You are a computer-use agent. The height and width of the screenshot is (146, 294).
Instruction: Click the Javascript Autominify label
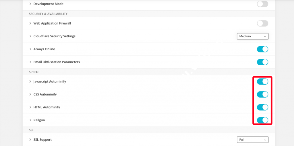tap(50, 82)
